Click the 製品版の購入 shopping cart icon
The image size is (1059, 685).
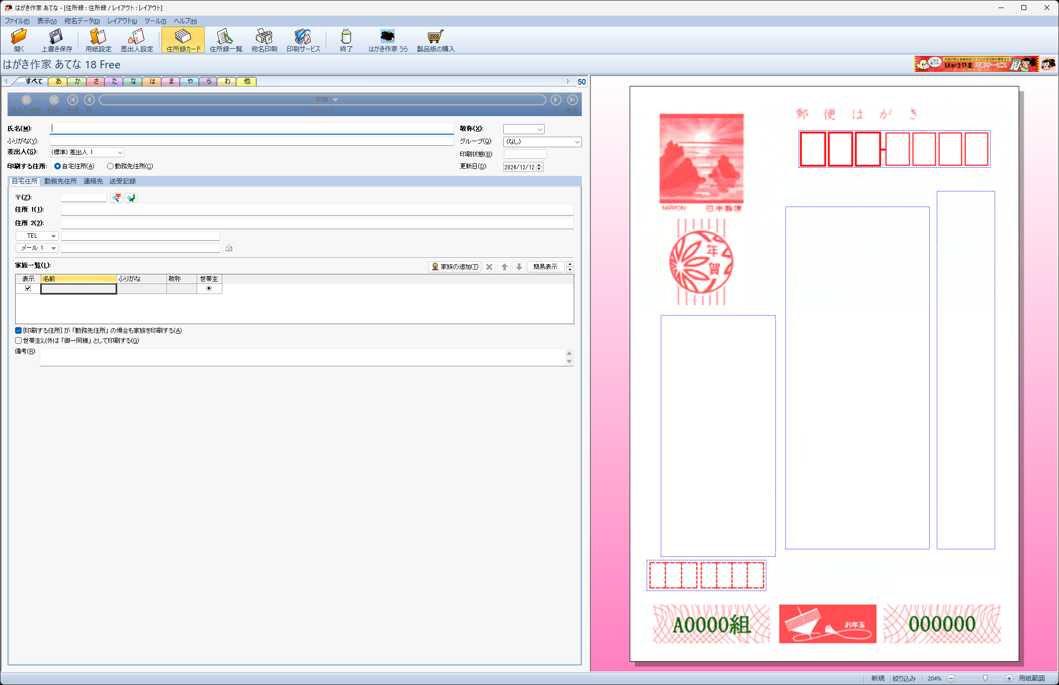435,37
